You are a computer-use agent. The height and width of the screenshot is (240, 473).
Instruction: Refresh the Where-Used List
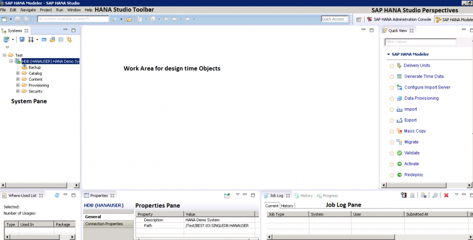coord(57,196)
